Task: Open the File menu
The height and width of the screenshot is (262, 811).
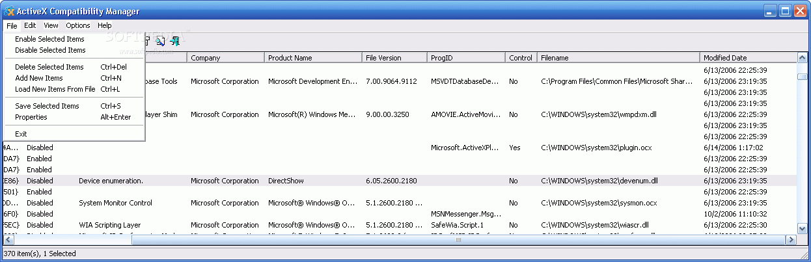Action: [12, 25]
